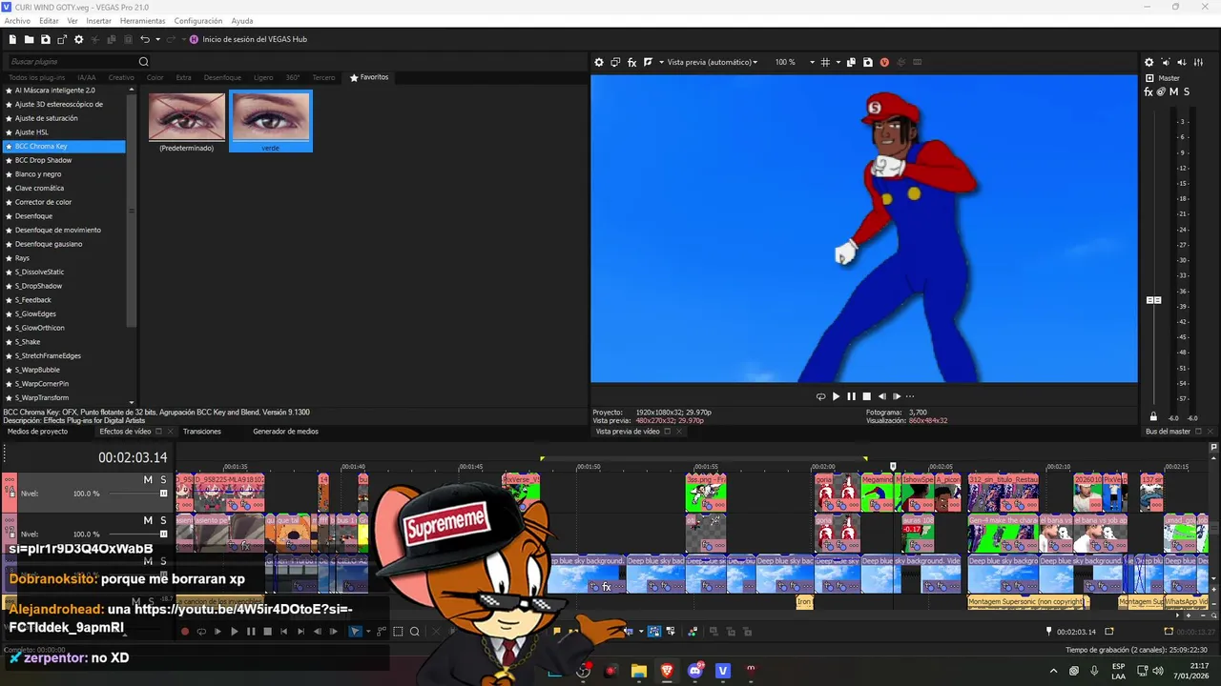1221x686 pixels.
Task: Save preview snapshot to file
Action: click(x=867, y=62)
